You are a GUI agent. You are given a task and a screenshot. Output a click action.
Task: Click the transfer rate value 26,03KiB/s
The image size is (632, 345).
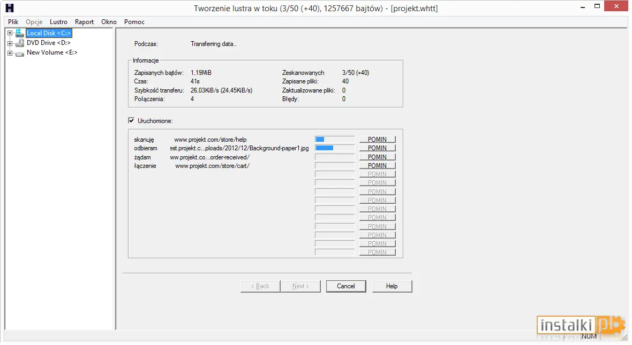(221, 90)
